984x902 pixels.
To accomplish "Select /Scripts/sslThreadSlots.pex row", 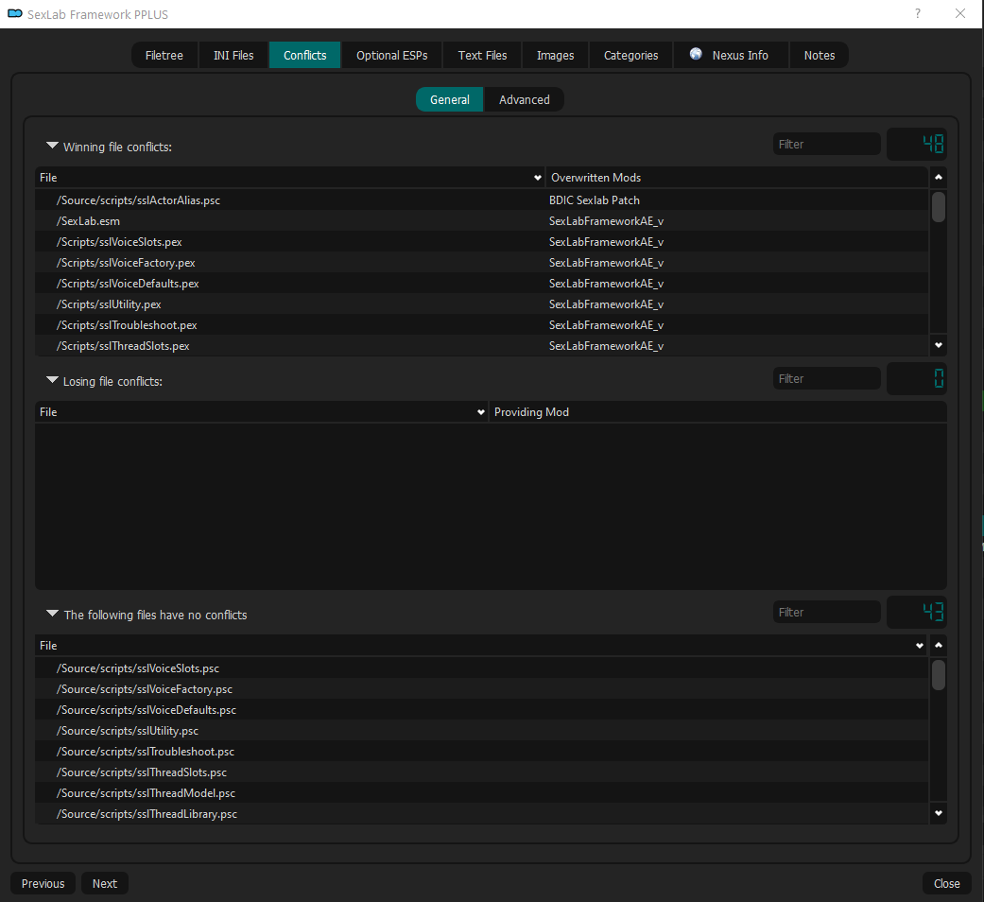I will [x=481, y=346].
